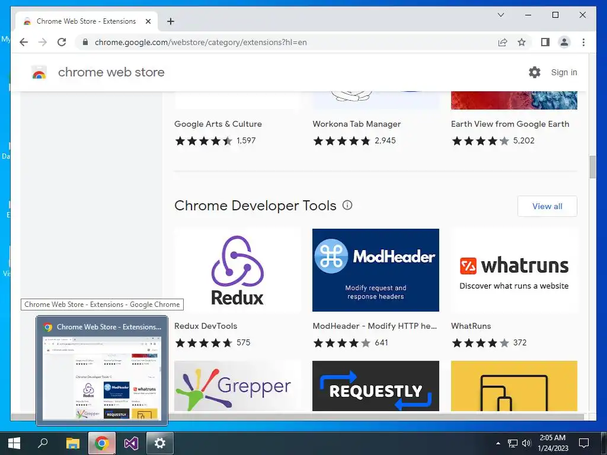607x455 pixels.
Task: Go back using the browser back arrow
Action: tap(24, 42)
